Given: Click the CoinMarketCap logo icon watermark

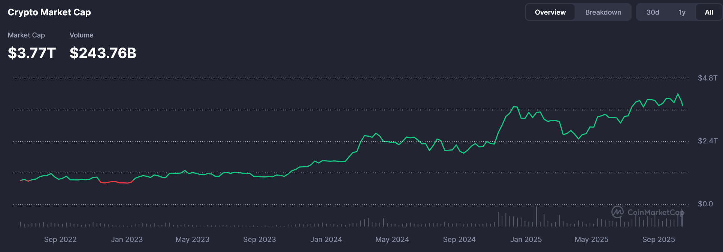Looking at the screenshot, I should point(617,212).
